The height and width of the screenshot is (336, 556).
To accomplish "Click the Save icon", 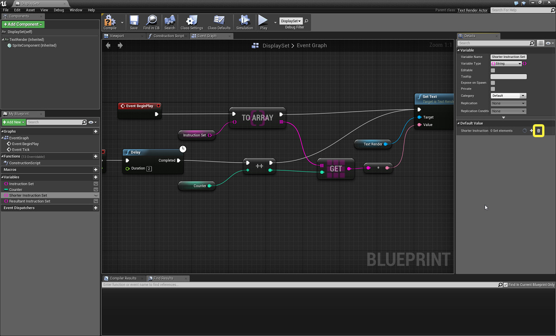I will (x=134, y=22).
